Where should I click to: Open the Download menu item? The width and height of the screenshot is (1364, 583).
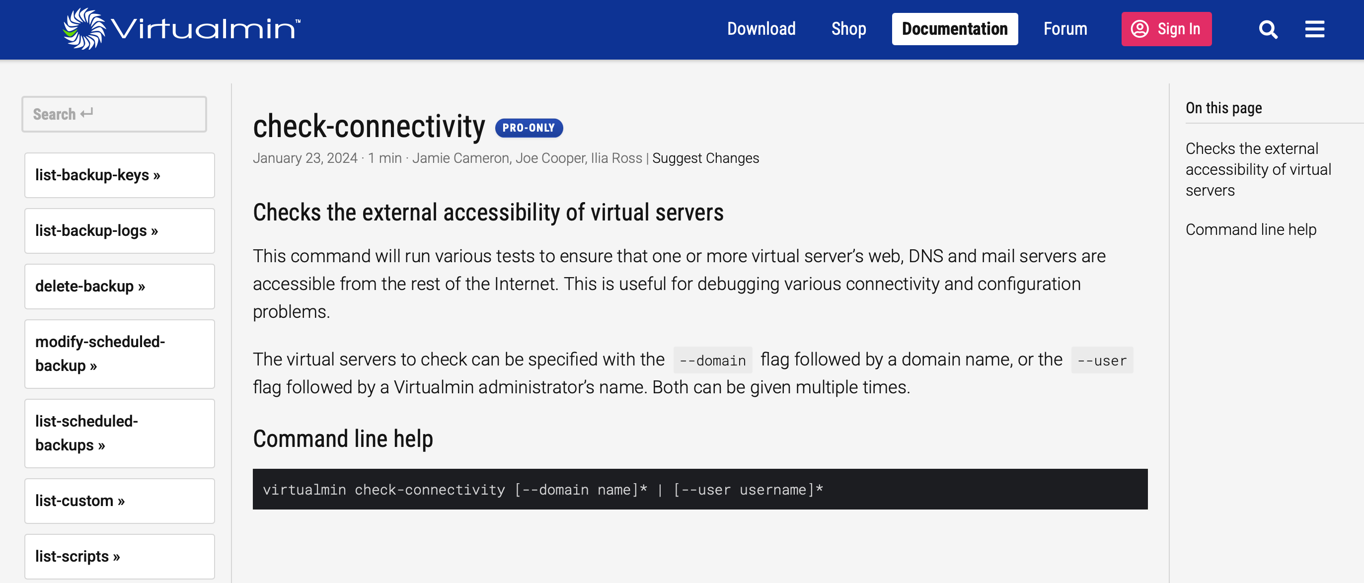coord(761,29)
